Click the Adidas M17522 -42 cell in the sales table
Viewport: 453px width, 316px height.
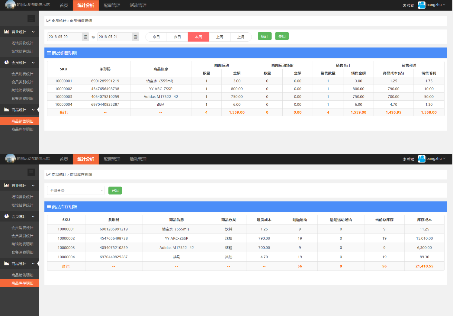pos(161,97)
